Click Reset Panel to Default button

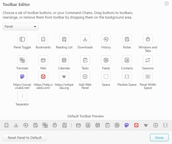click(25, 138)
